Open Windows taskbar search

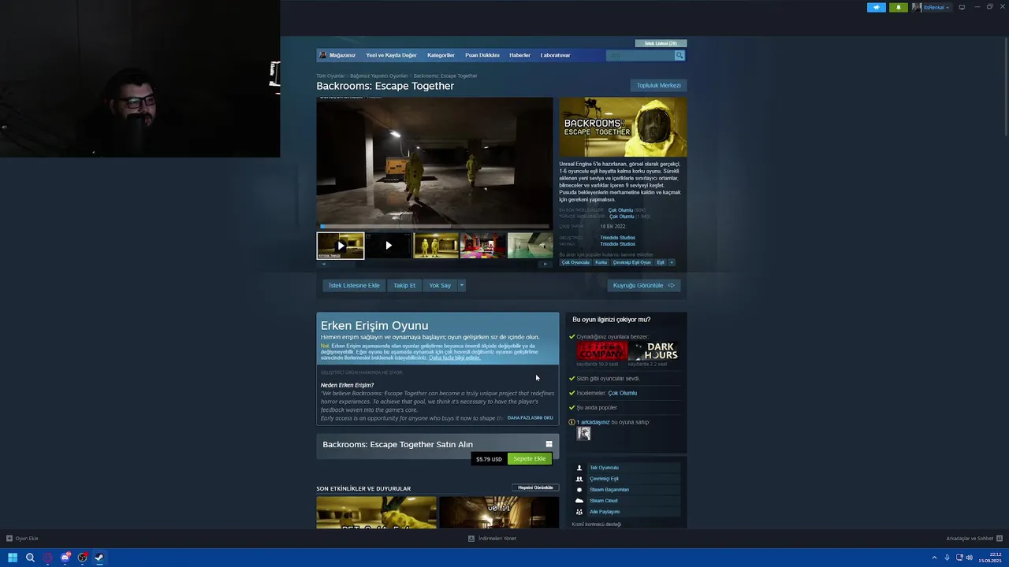click(x=30, y=558)
